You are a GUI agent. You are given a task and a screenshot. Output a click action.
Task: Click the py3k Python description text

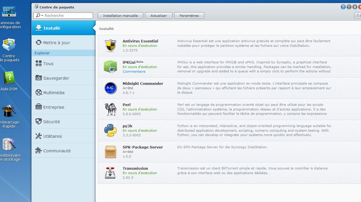coord(254,131)
